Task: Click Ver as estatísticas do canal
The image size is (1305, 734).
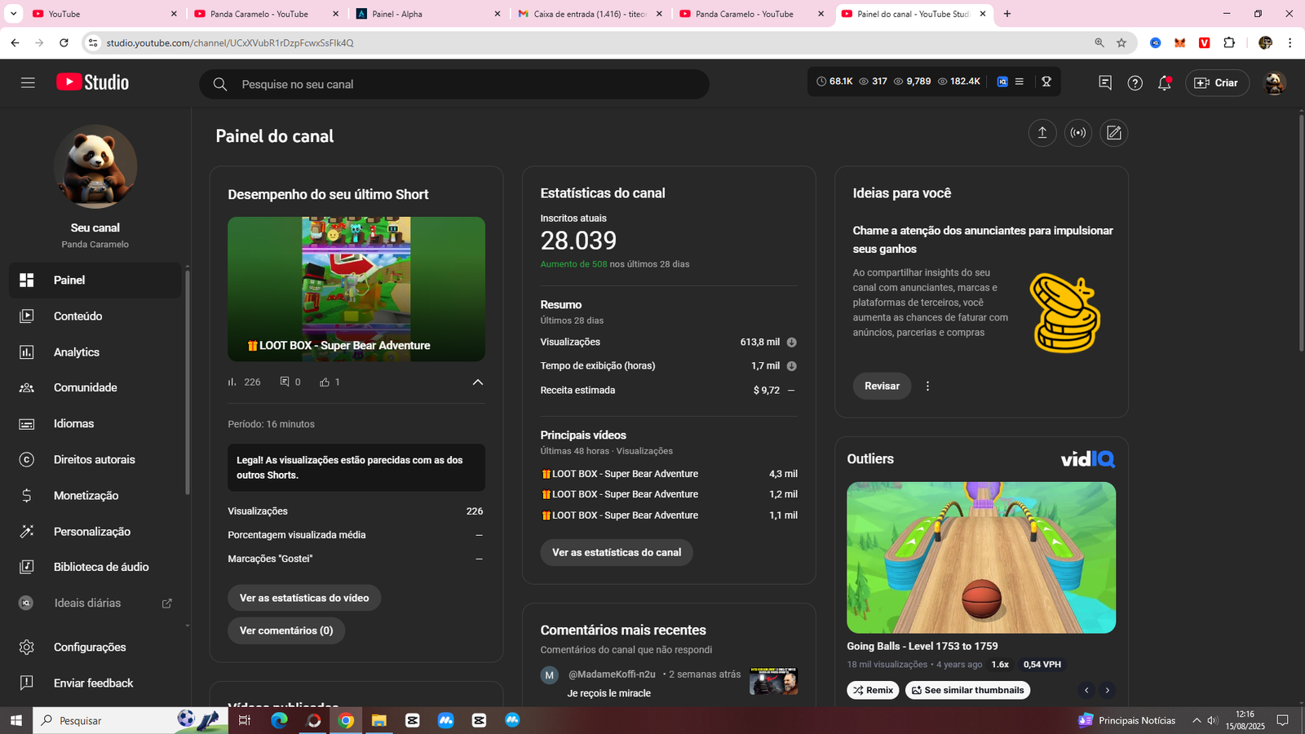Action: pyautogui.click(x=617, y=552)
